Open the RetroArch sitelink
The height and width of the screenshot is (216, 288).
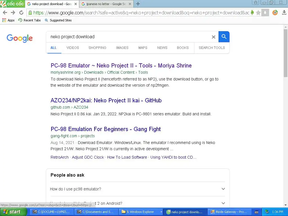click(x=60, y=157)
